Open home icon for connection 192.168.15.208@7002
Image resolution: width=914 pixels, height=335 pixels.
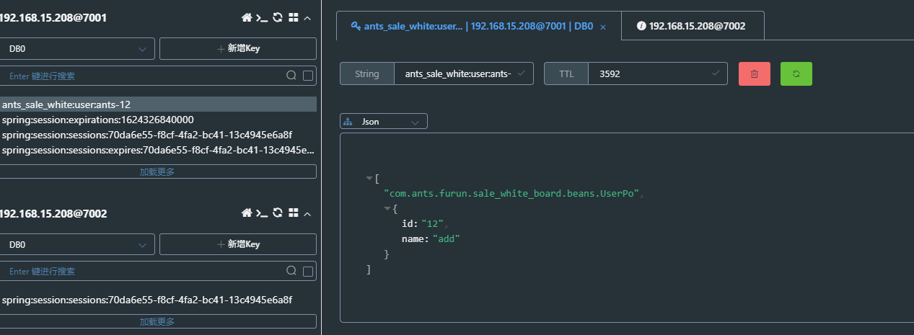tap(247, 213)
